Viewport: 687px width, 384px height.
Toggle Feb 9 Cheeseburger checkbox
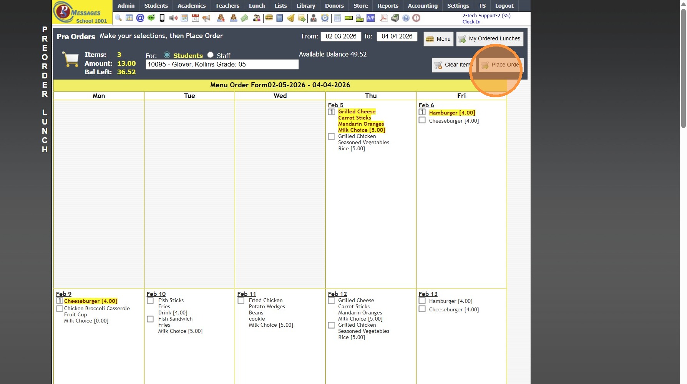pyautogui.click(x=59, y=301)
